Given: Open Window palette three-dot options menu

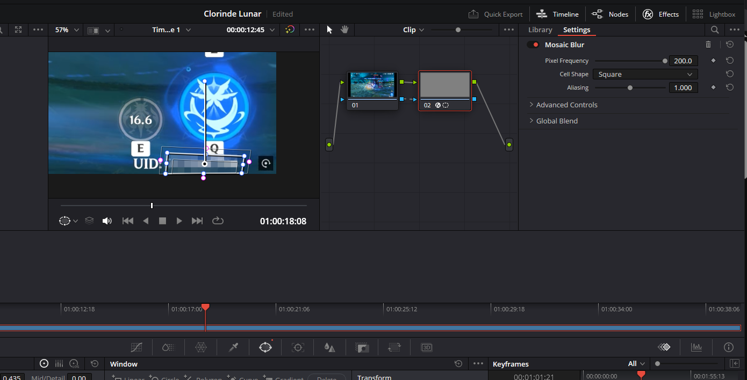Looking at the screenshot, I should tap(478, 364).
